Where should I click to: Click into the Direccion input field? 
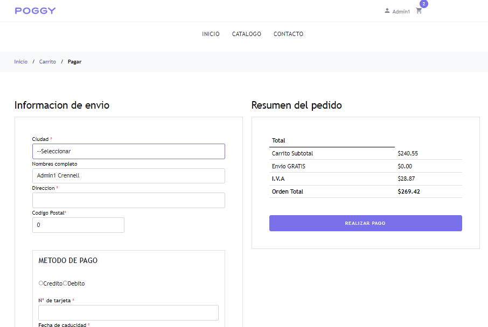pos(129,201)
